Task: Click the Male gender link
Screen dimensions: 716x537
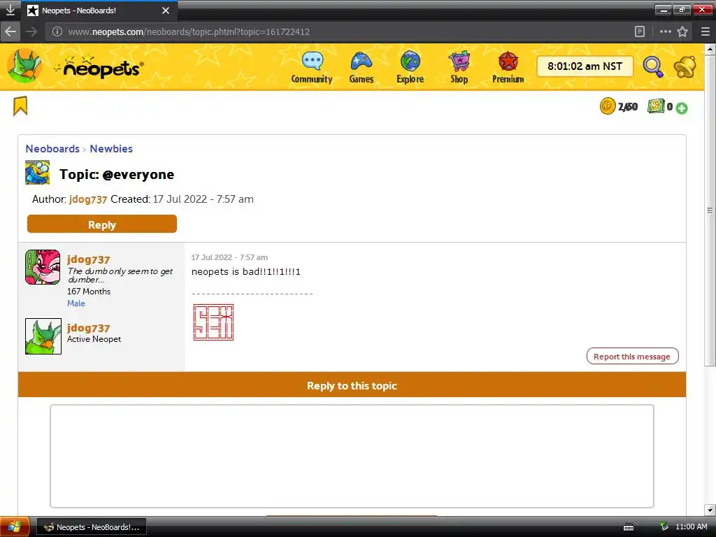Action: pos(76,303)
